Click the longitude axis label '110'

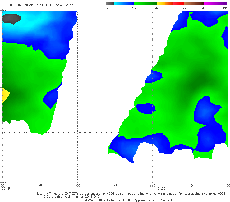[153, 186]
